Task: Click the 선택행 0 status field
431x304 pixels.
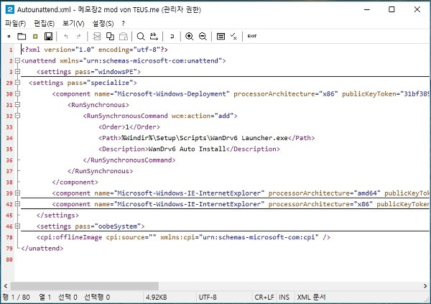Action: click(97, 298)
